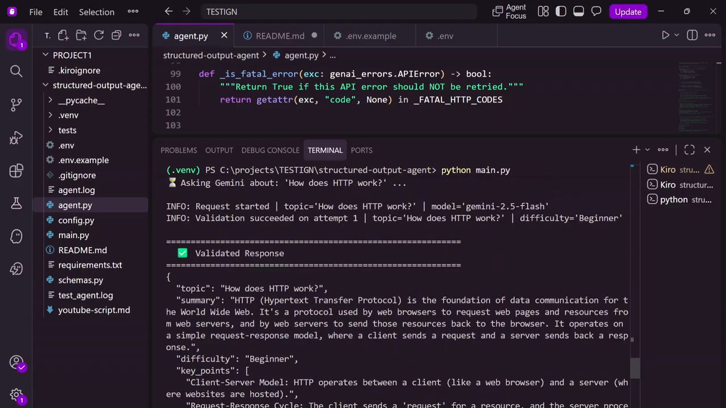Screen dimensions: 726x408
Task: Open the Selection menu
Action: [96, 11]
